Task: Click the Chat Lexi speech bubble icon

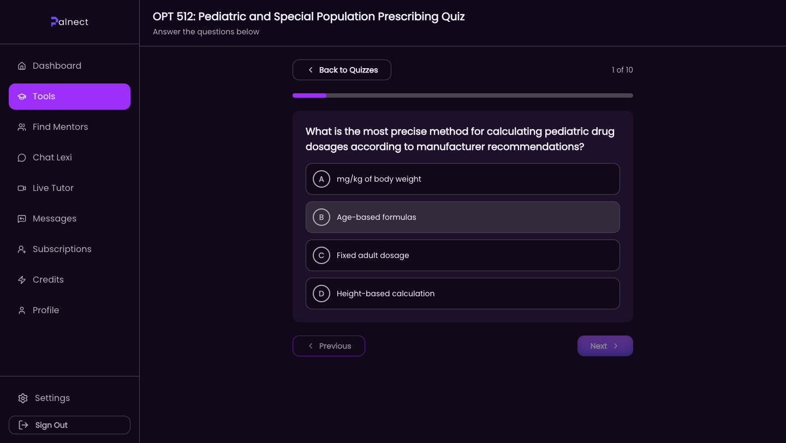Action: point(22,158)
